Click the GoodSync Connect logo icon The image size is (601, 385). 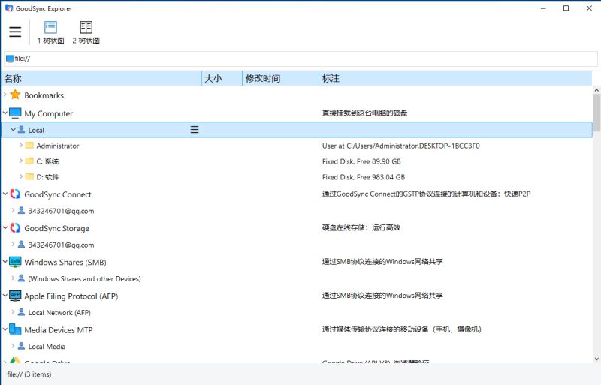coord(15,194)
